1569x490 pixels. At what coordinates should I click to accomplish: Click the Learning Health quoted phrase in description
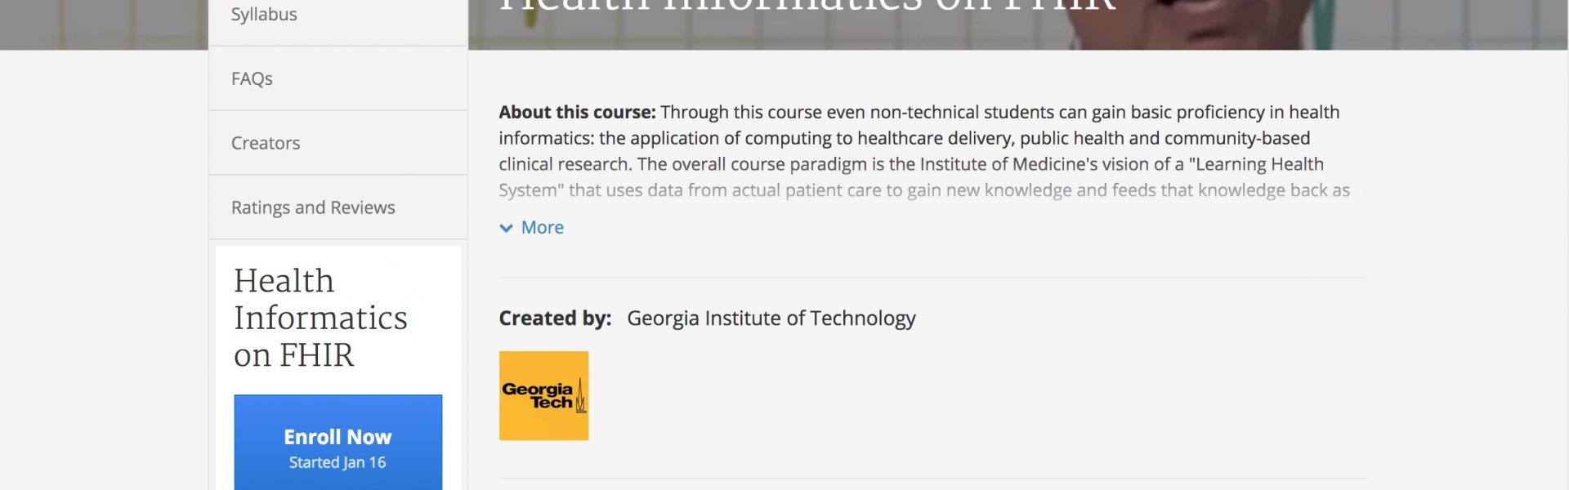tap(1256, 164)
